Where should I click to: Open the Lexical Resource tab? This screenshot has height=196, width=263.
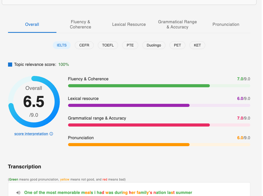pyautogui.click(x=129, y=25)
